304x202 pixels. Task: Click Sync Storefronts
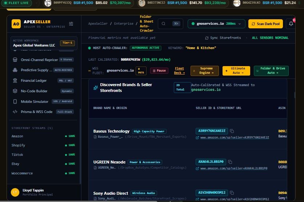point(223,38)
